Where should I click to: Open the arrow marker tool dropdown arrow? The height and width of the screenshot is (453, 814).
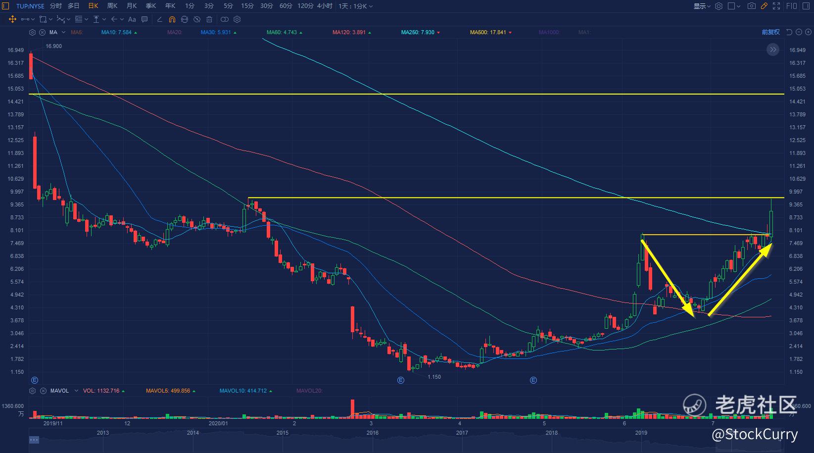click(x=122, y=19)
